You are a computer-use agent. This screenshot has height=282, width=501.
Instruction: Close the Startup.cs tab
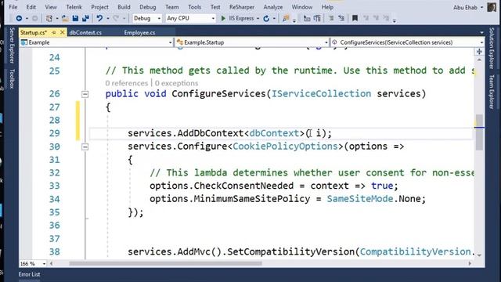point(63,33)
